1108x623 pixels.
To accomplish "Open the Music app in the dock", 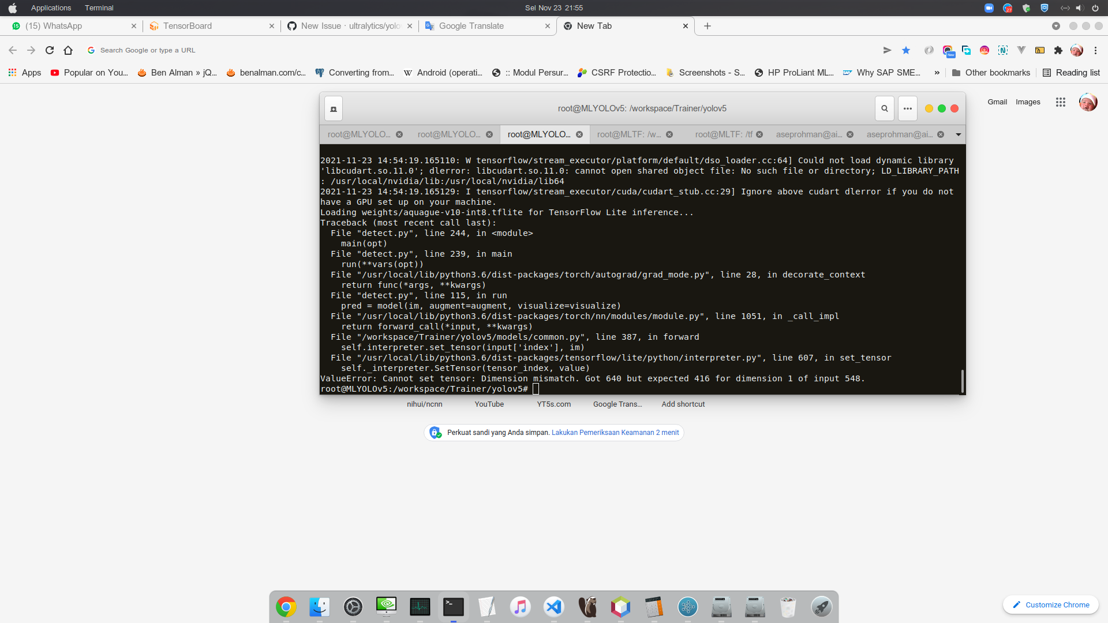I will tap(520, 607).
